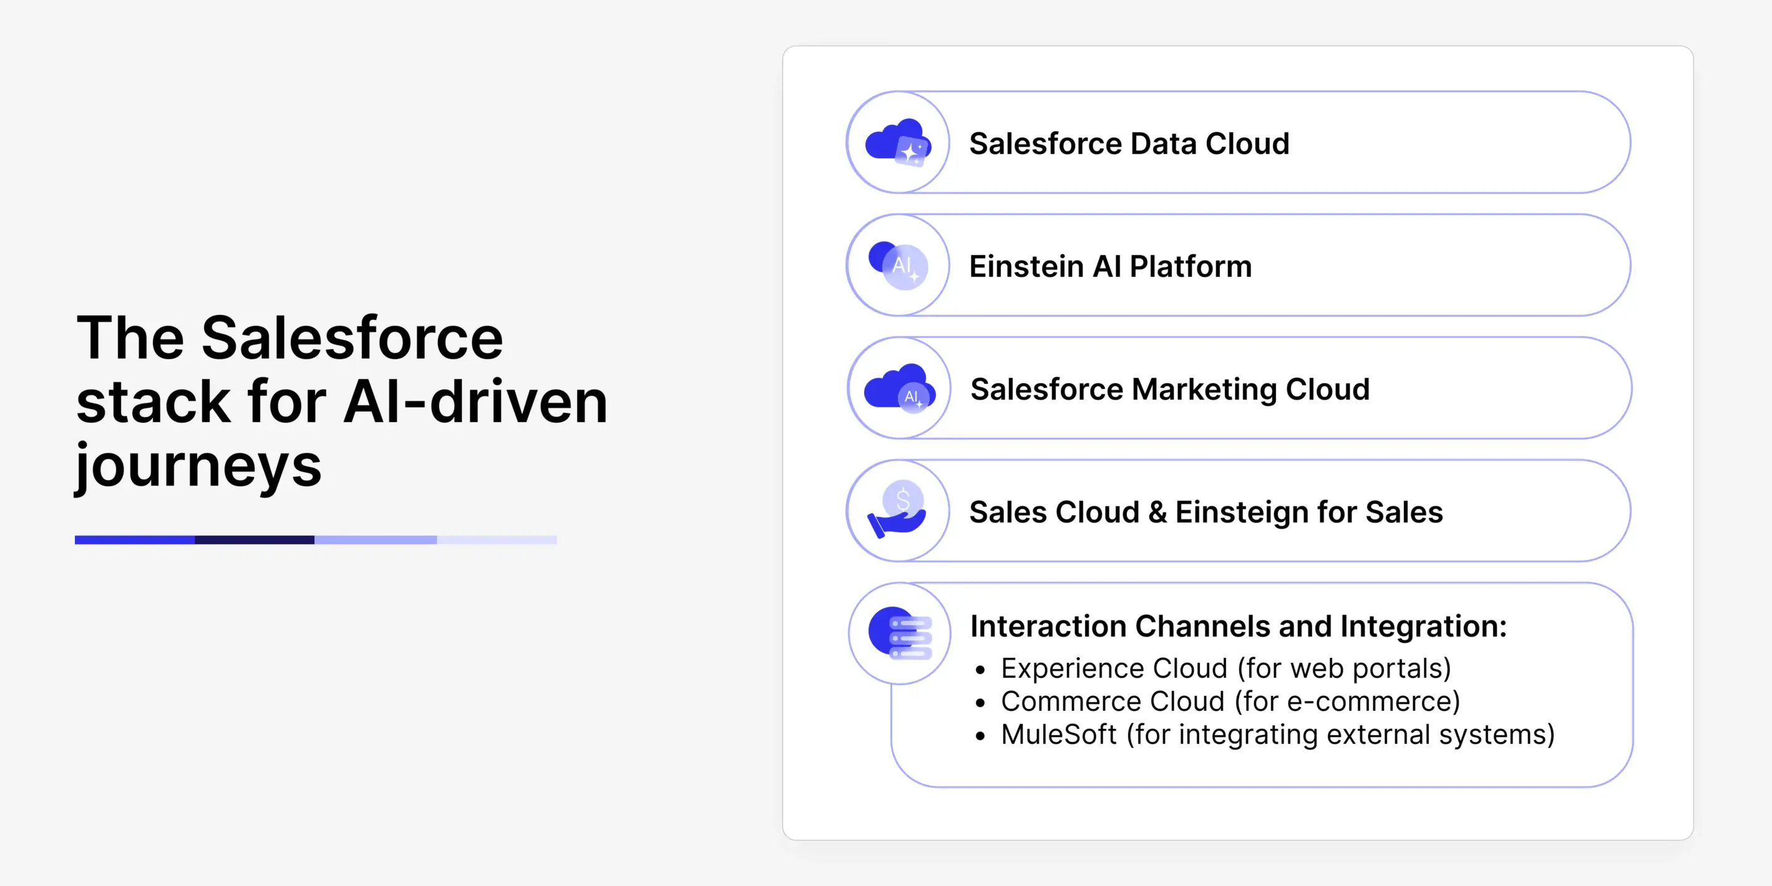Click the Interaction Channels and Integration heading
The height and width of the screenshot is (886, 1772).
pos(1238,626)
